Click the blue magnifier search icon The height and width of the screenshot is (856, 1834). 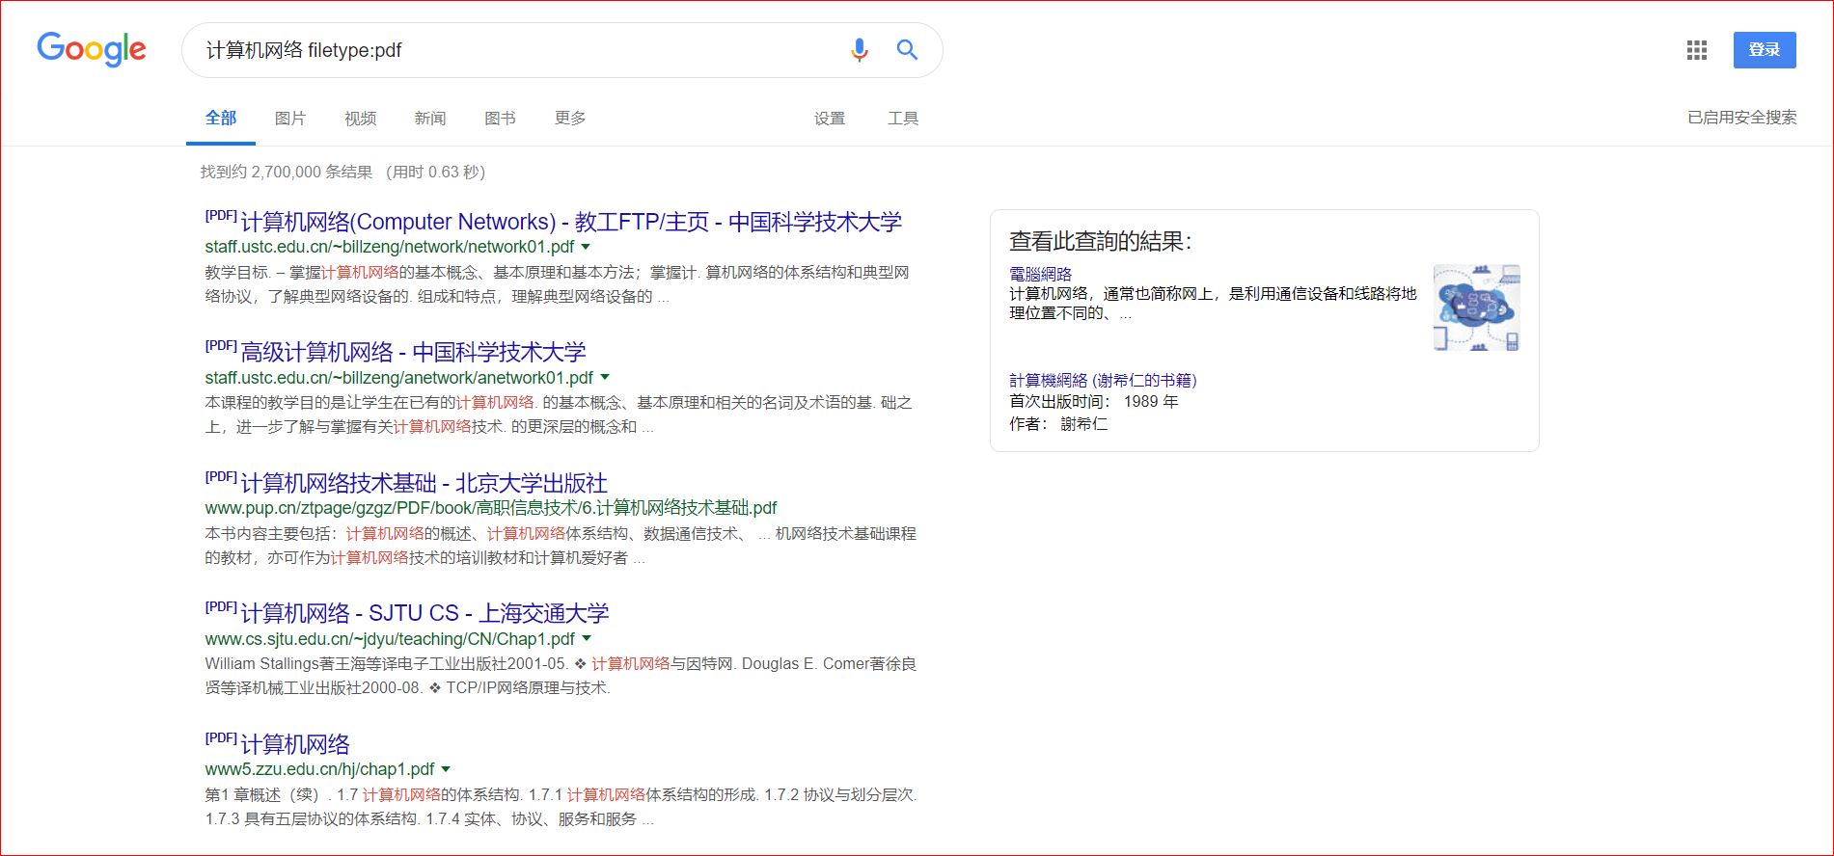(907, 50)
